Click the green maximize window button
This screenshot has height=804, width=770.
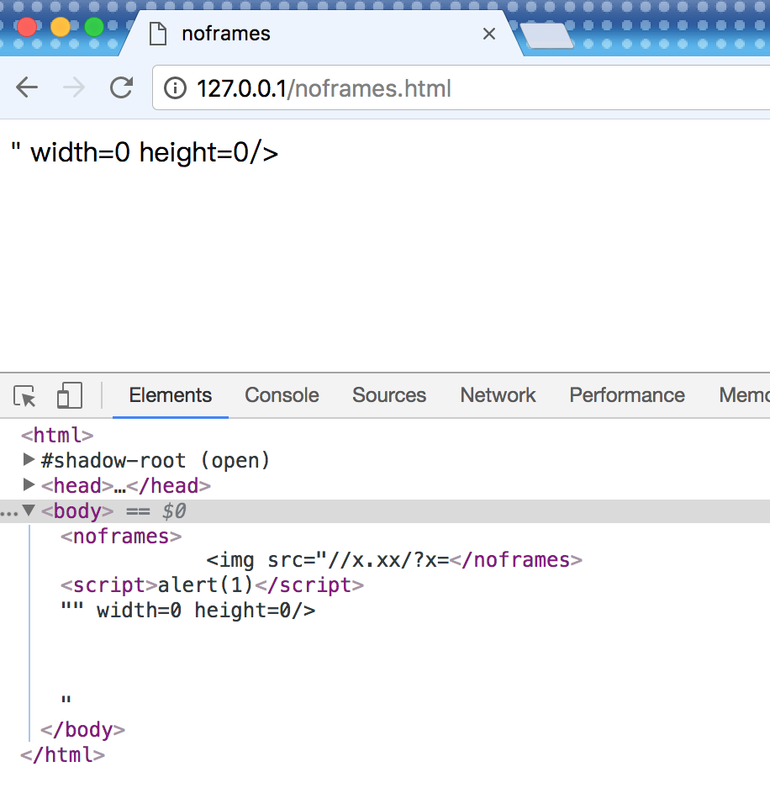pos(94,27)
